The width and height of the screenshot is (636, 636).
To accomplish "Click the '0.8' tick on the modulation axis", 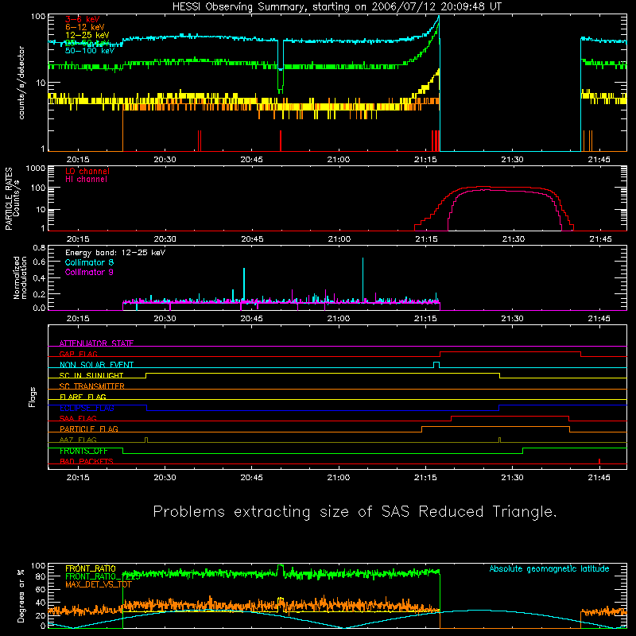I will click(39, 248).
